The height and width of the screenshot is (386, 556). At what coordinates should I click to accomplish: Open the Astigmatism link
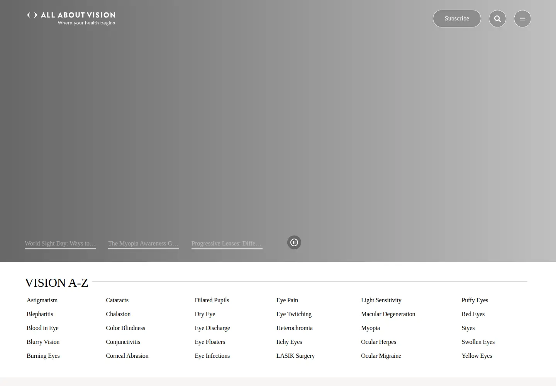pos(42,300)
